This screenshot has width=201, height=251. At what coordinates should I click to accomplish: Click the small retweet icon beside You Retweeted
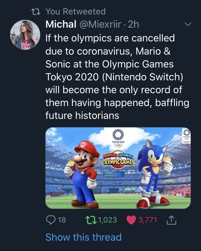tap(37, 12)
